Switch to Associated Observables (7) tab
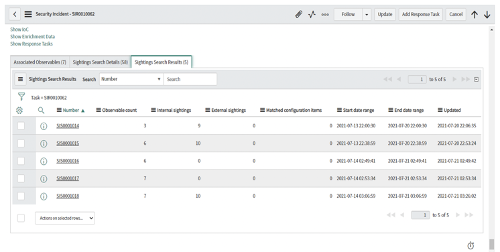500x252 pixels. pos(40,62)
